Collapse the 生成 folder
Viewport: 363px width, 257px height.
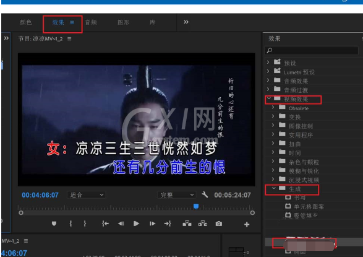point(273,188)
